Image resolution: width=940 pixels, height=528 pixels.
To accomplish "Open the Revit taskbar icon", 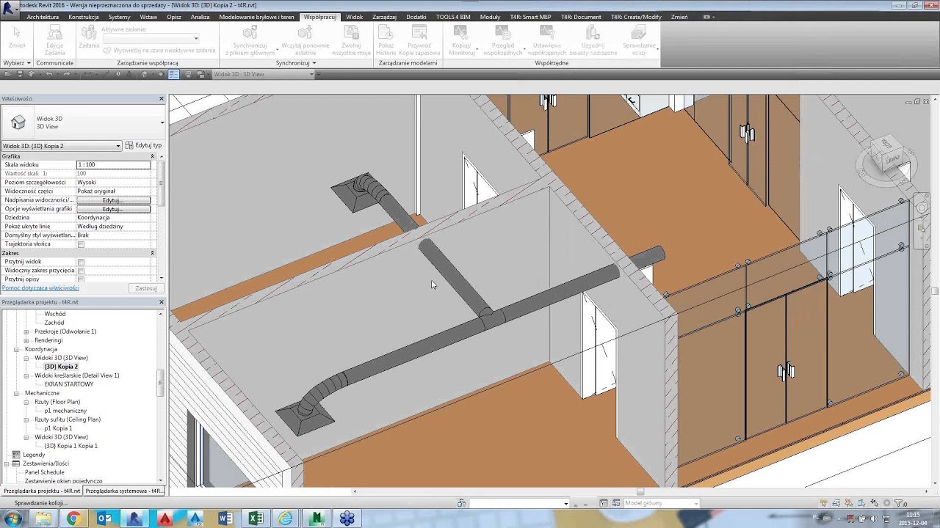I will [x=134, y=518].
